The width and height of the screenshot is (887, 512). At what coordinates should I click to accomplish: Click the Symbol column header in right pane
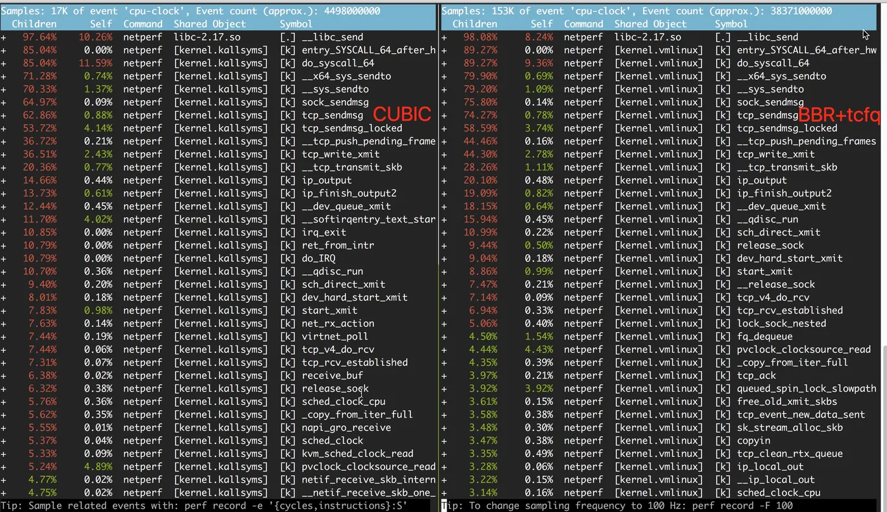731,24
